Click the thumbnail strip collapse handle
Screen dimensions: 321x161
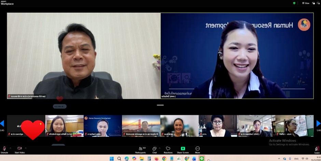point(160,105)
